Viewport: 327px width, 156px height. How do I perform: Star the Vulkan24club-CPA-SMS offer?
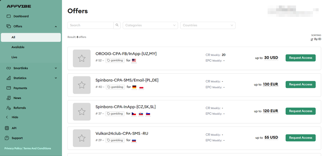(x=82, y=138)
